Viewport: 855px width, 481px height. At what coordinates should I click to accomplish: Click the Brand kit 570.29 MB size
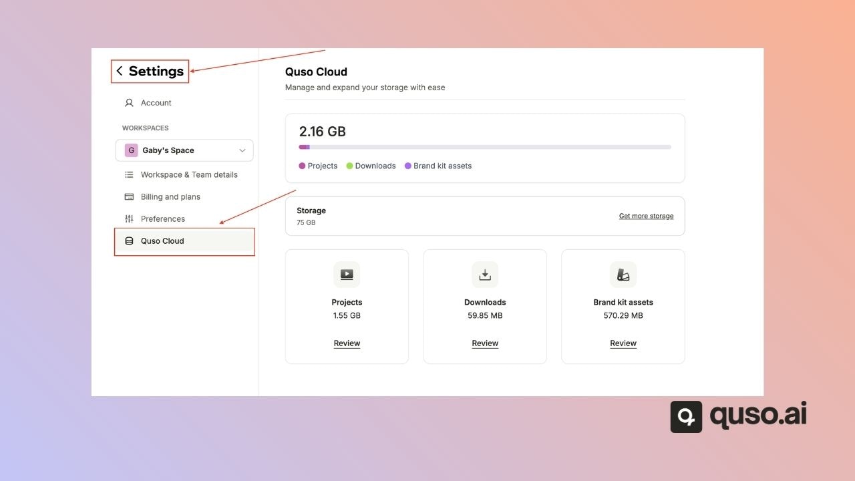point(623,315)
